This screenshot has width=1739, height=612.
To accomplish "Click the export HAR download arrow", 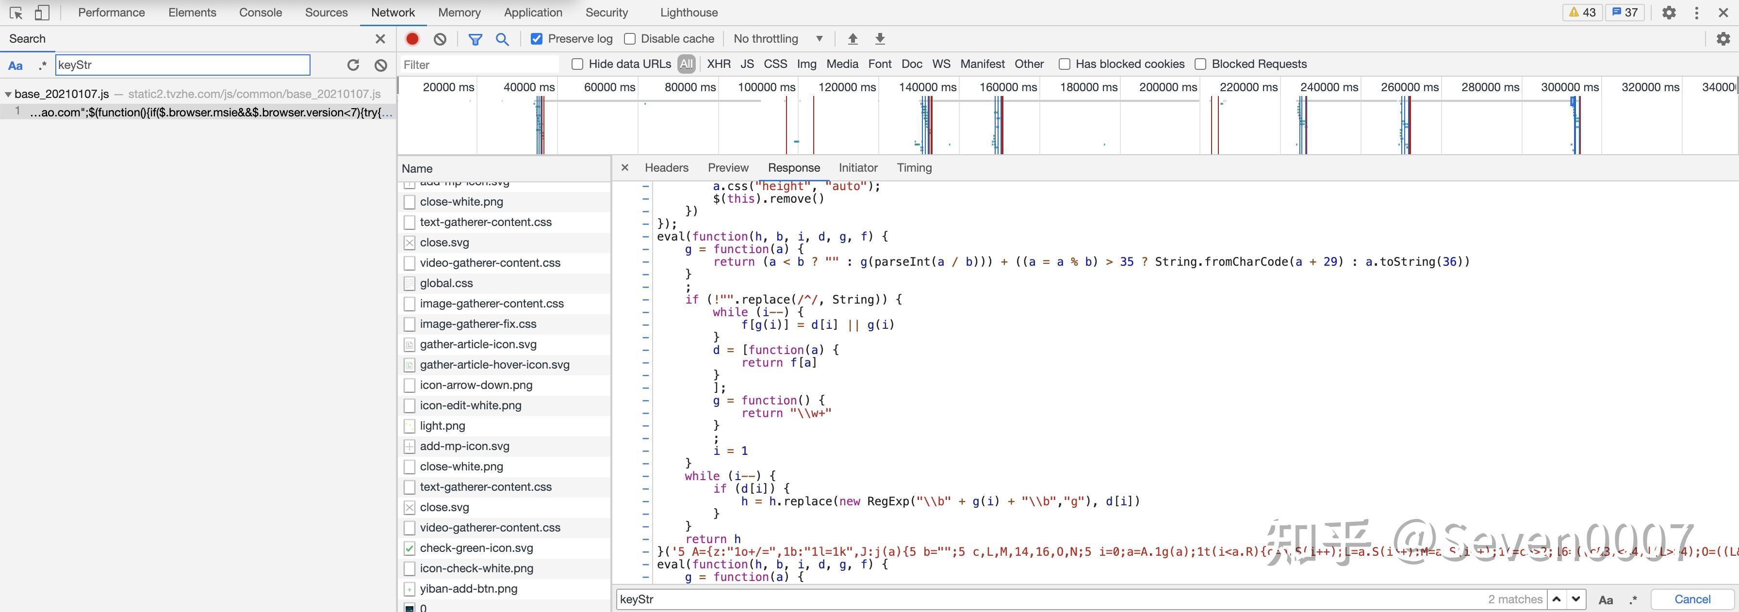I will click(x=880, y=39).
